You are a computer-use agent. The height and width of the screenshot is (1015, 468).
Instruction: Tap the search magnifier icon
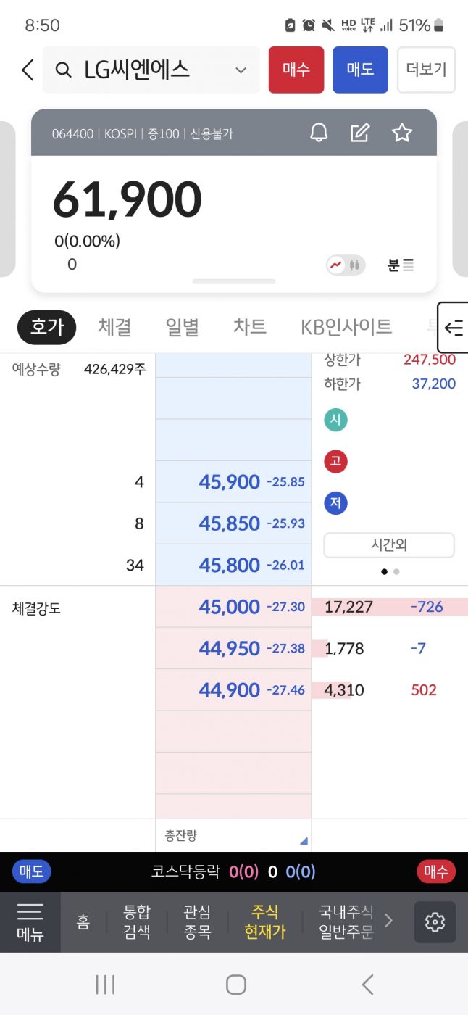pyautogui.click(x=64, y=70)
